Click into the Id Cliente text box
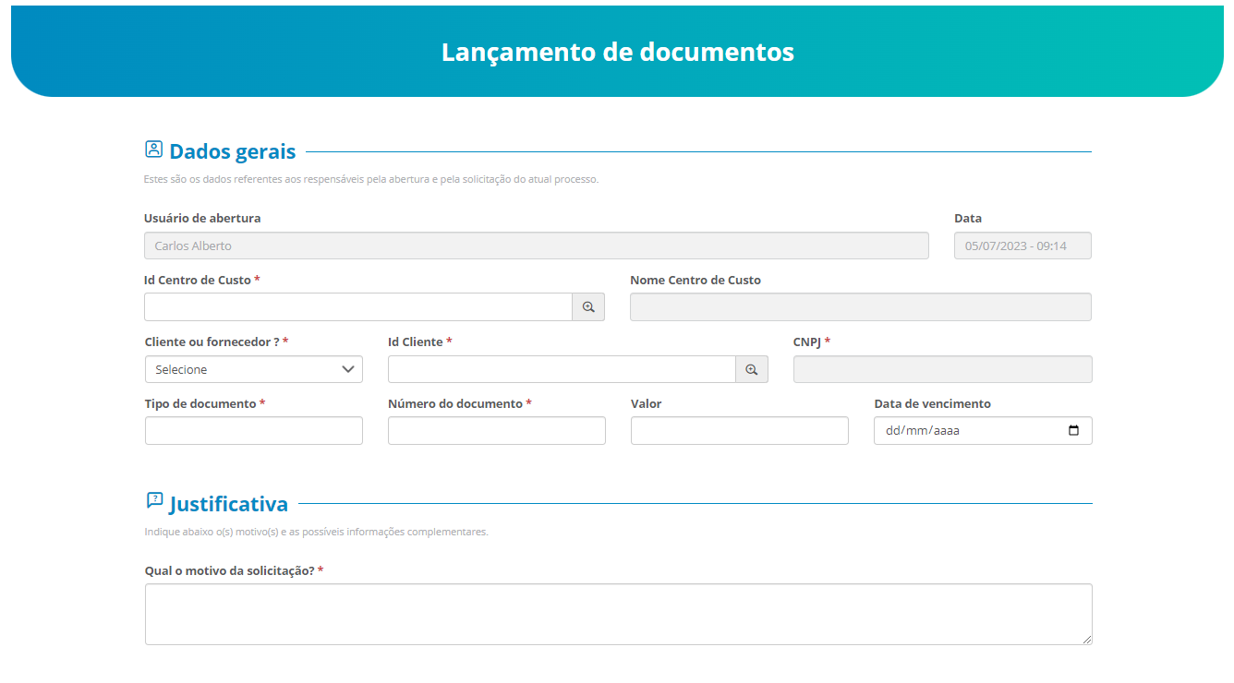Screen dimensions: 1234x683 tap(562, 369)
